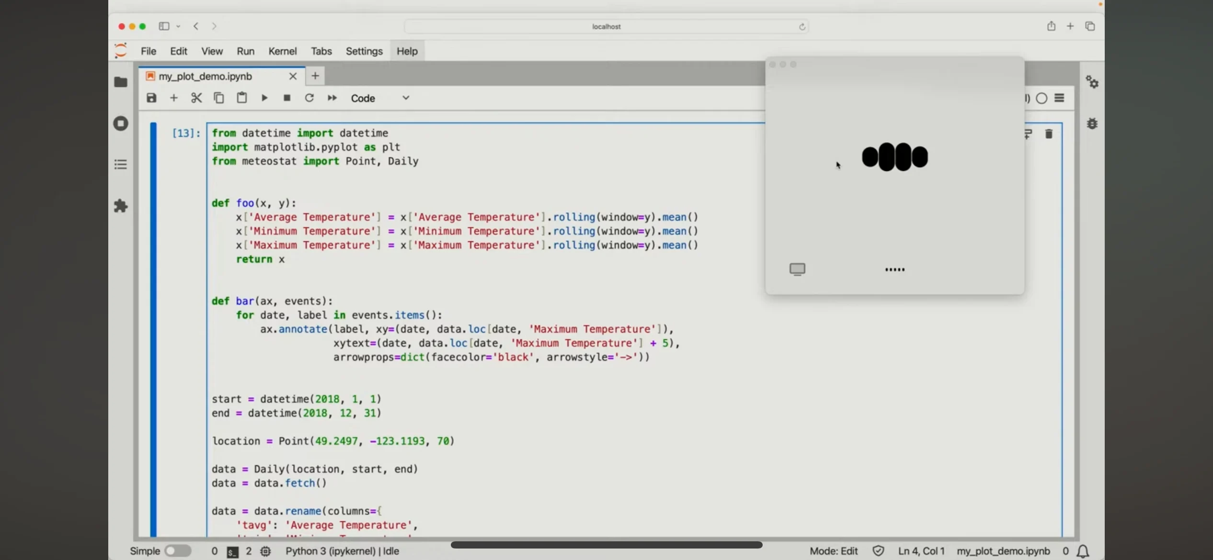Image resolution: width=1213 pixels, height=560 pixels.
Task: Click the Python 3 (ipykernel) | Idle status
Action: pos(342,551)
